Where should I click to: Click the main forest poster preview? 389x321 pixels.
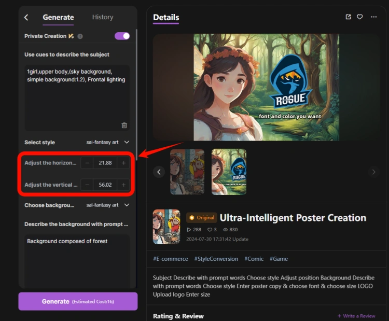pyautogui.click(x=266, y=87)
